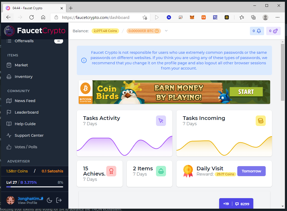Viewport: 287px width, 211px height.
Task: Click the Items backpack icon
Action: [161, 171]
